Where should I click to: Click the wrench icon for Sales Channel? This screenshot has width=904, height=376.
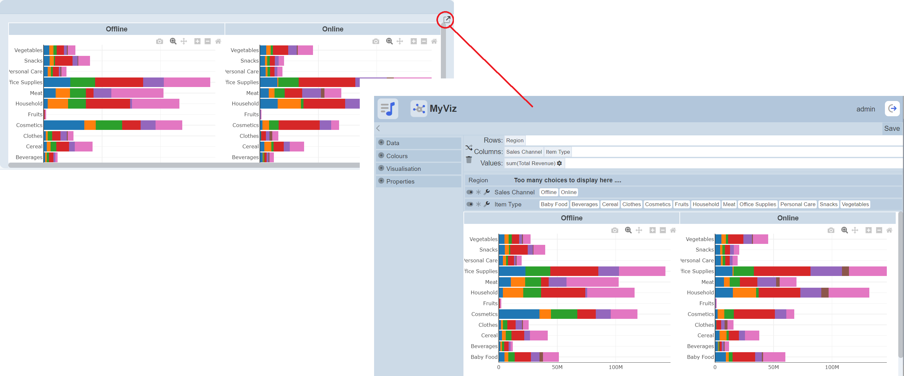tap(487, 192)
